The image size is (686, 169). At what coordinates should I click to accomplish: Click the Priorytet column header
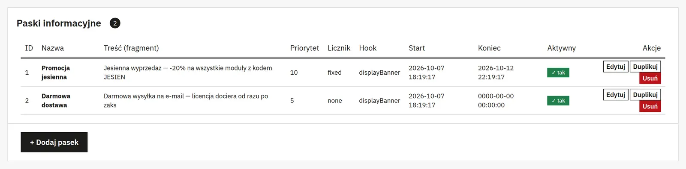tap(304, 48)
